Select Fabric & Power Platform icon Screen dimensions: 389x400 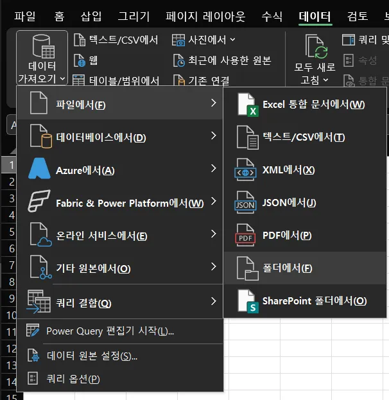coord(39,203)
